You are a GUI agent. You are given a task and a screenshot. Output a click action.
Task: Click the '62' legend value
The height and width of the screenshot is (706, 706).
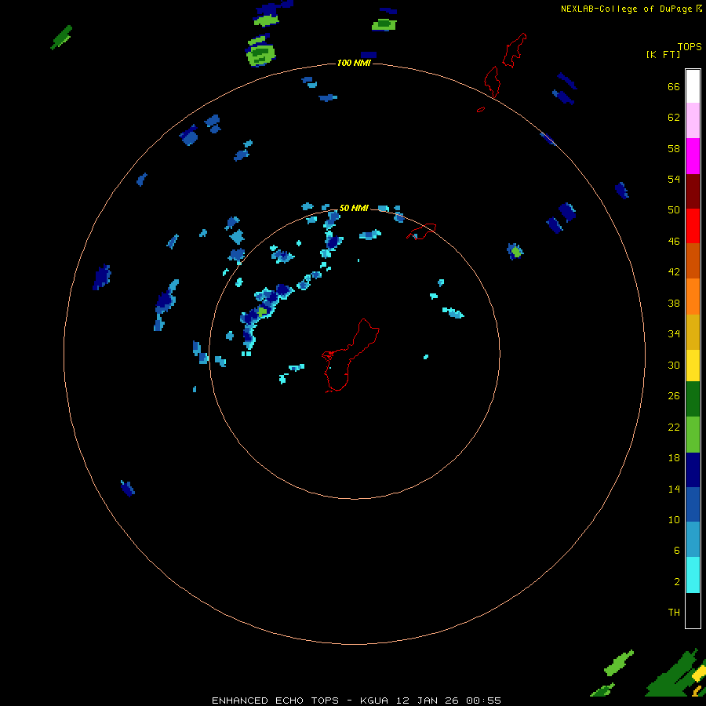pos(674,118)
